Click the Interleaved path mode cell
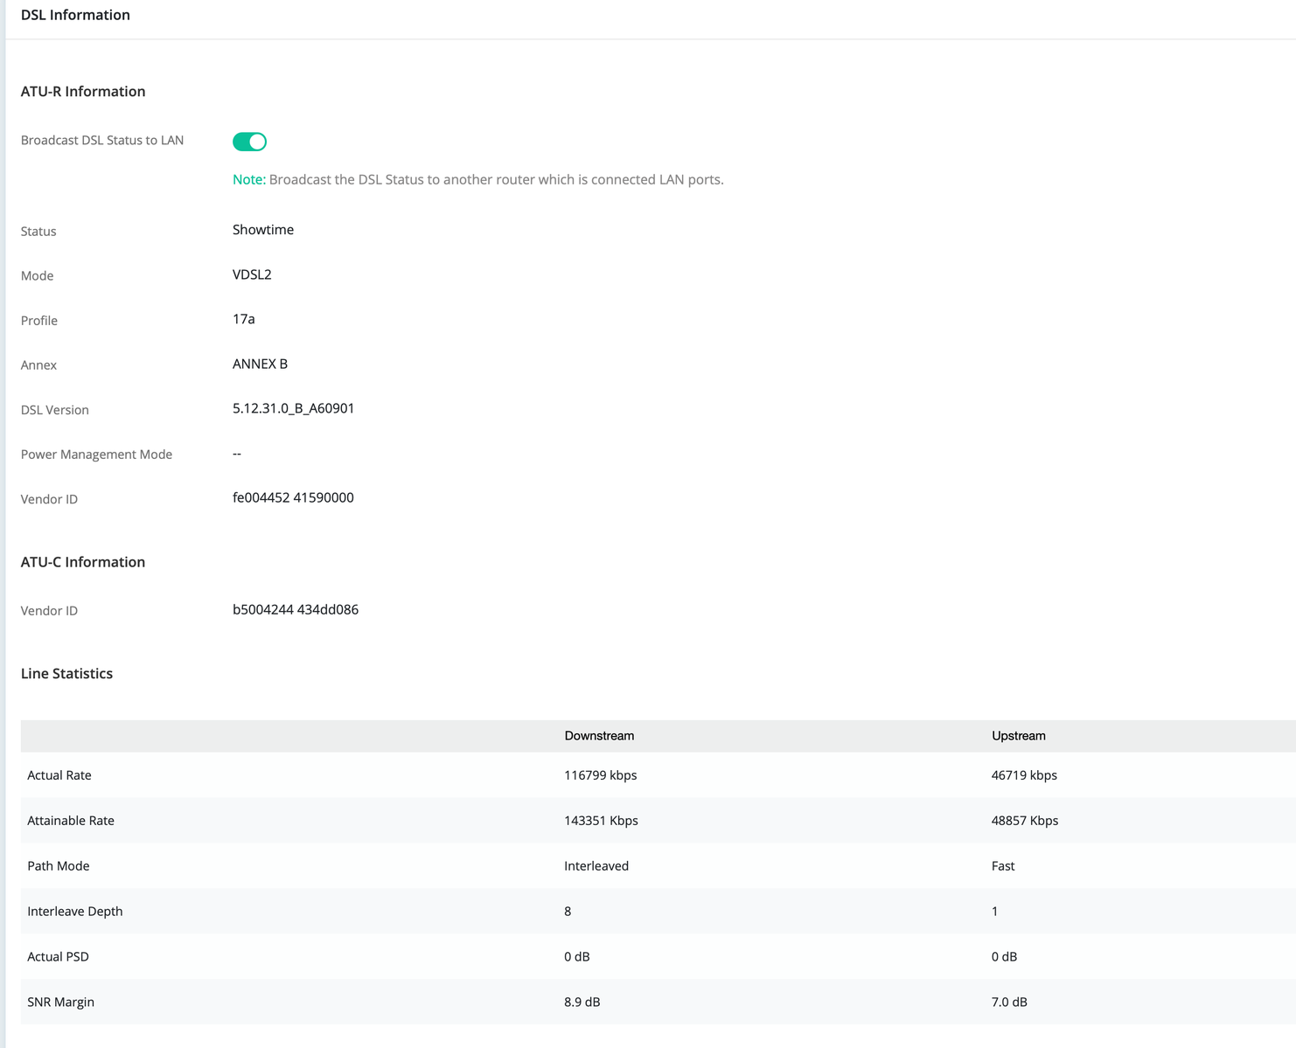This screenshot has width=1296, height=1048. tap(596, 866)
